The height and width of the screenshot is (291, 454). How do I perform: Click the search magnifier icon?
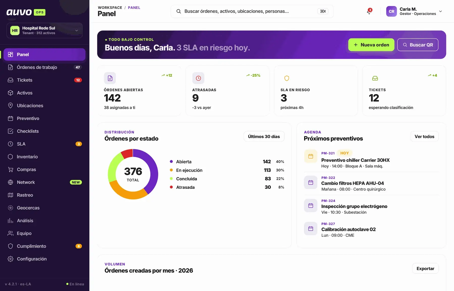179,11
